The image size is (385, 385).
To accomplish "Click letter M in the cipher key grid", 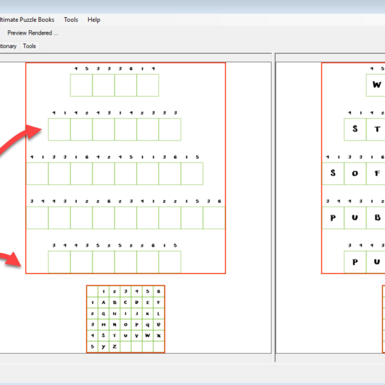I will point(104,325).
